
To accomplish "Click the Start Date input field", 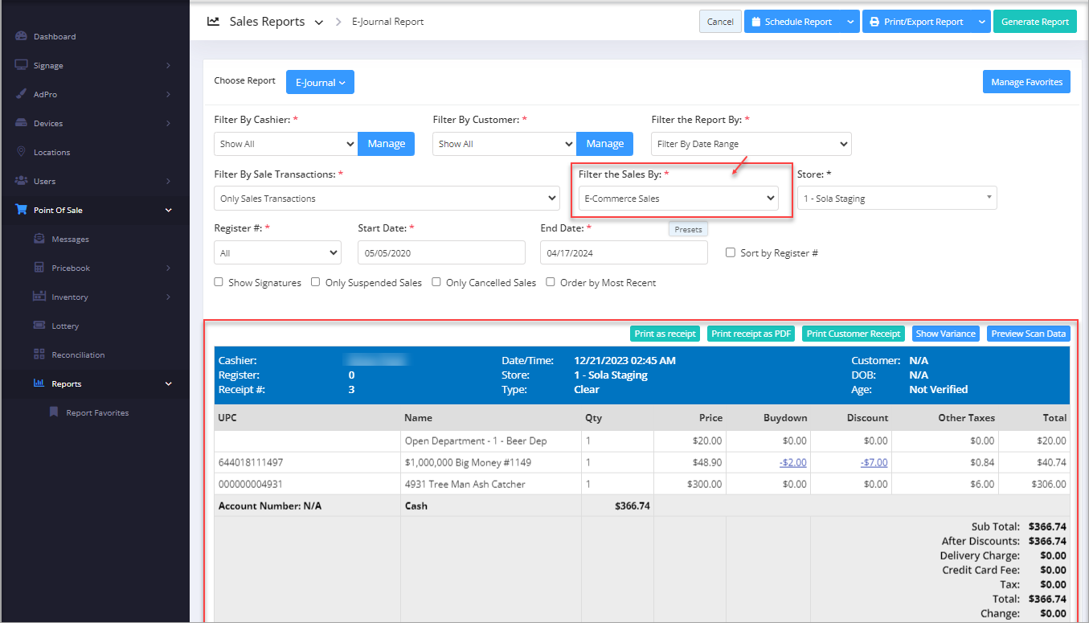I will (x=440, y=252).
